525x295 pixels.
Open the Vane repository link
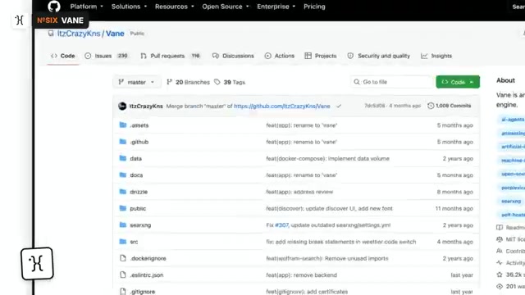click(115, 34)
